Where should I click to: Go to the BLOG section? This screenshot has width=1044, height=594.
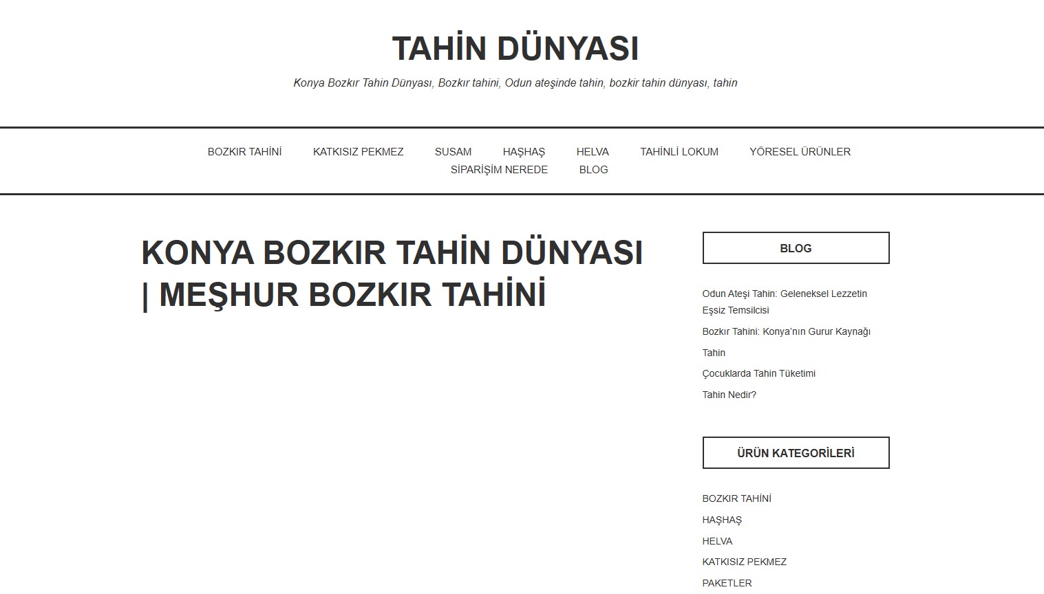point(593,169)
